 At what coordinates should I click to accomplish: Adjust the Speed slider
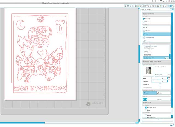pos(156,78)
